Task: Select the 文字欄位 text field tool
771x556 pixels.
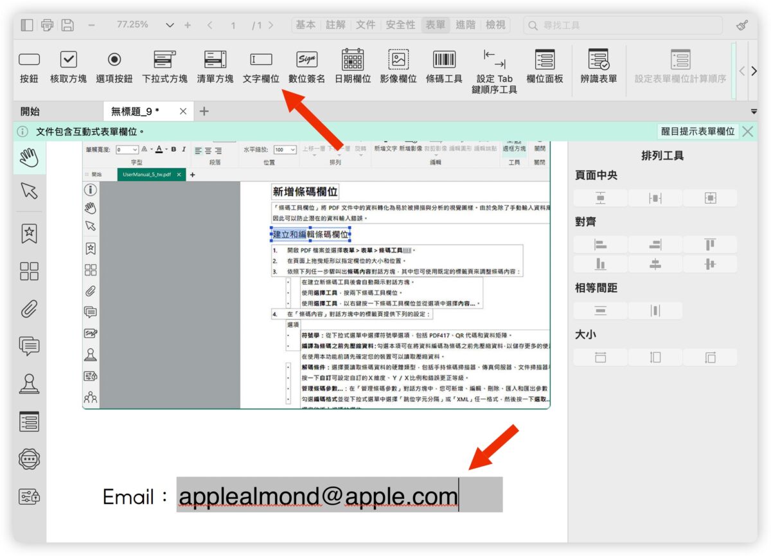Action: [261, 67]
